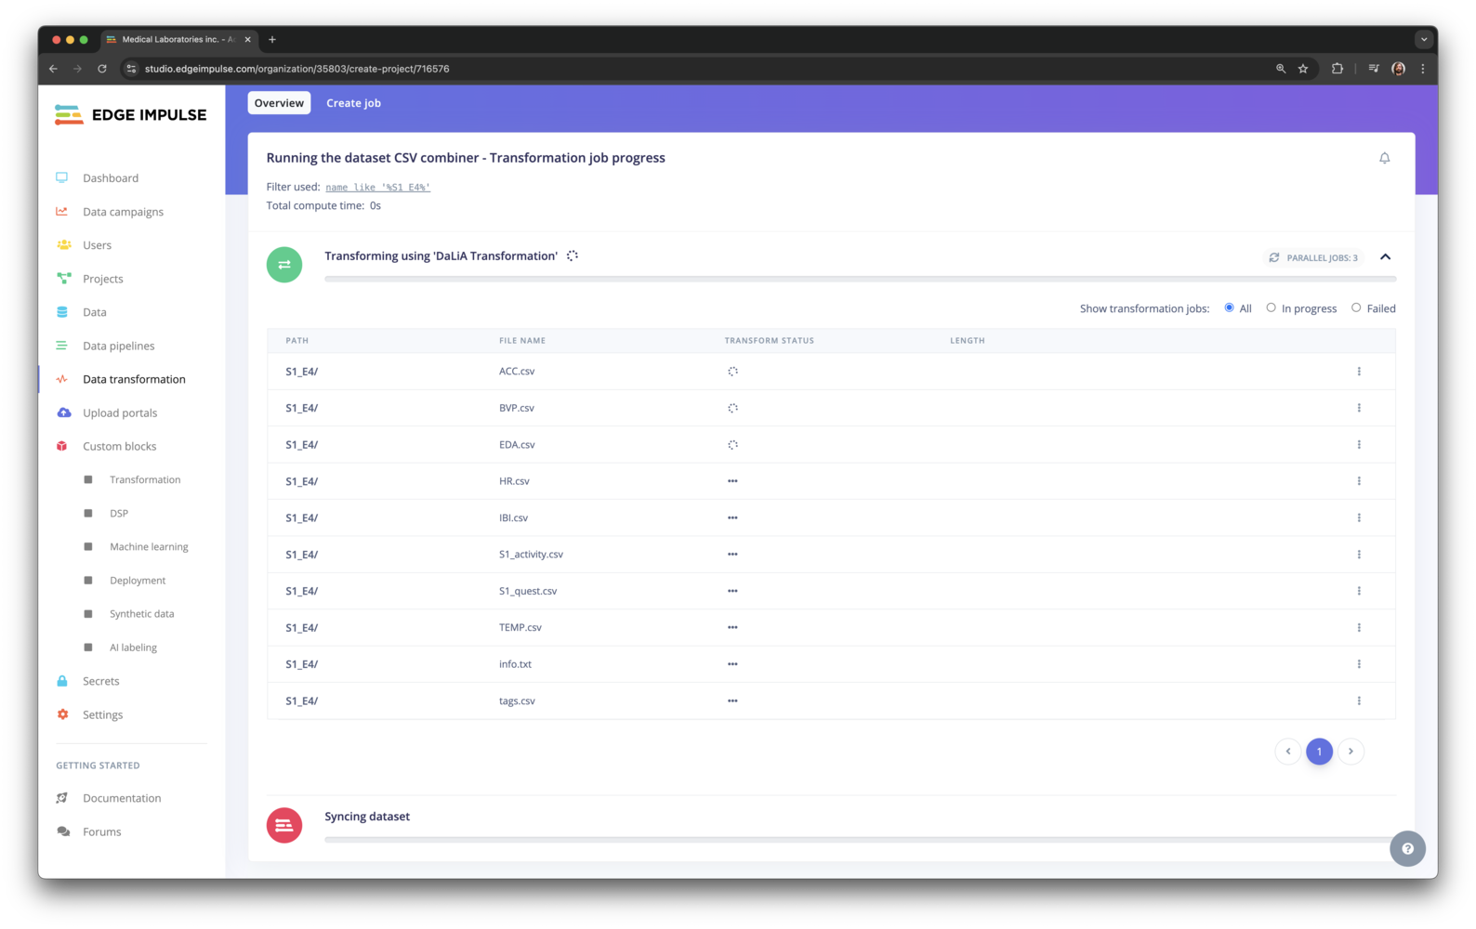Open the DSP custom block item
The image size is (1476, 929).
click(x=119, y=513)
